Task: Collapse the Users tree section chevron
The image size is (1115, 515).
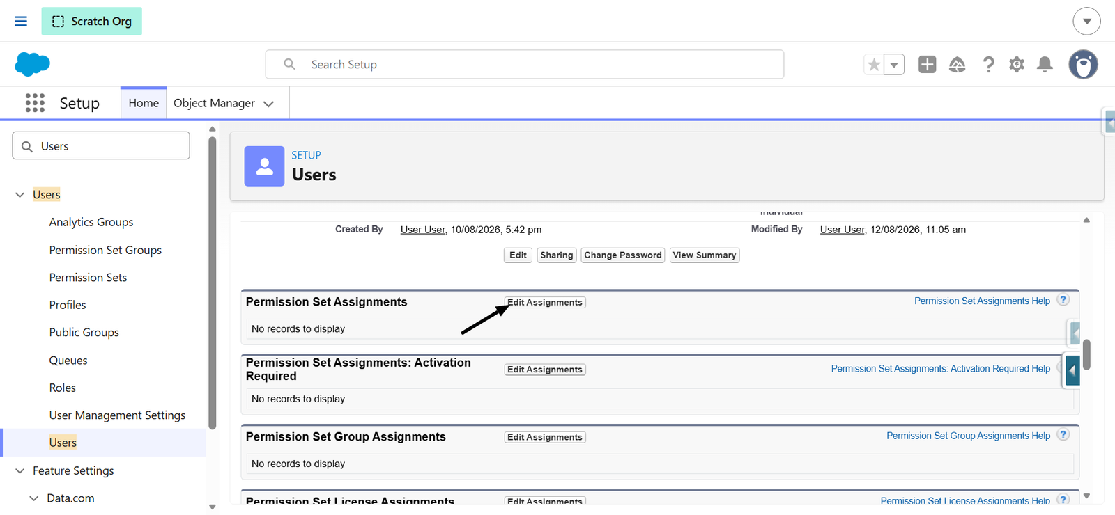Action: 20,195
